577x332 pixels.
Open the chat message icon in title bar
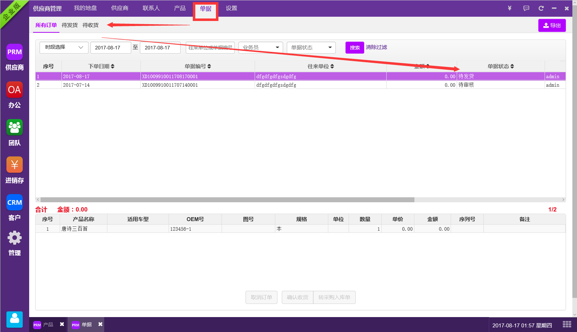click(526, 8)
